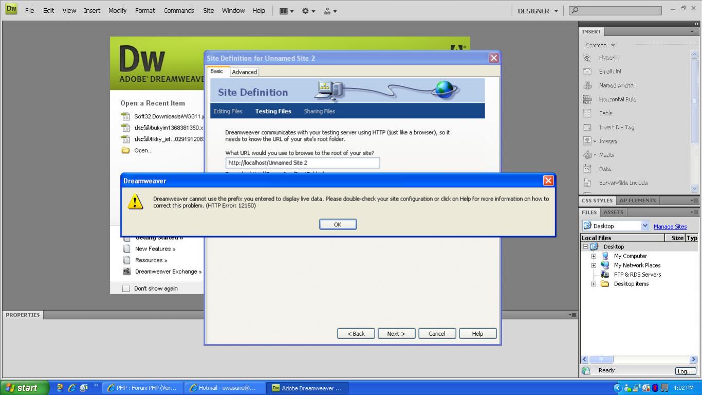Open the DESIGNER workspace switcher
Viewport: 702px width, 395px height.
538,11
